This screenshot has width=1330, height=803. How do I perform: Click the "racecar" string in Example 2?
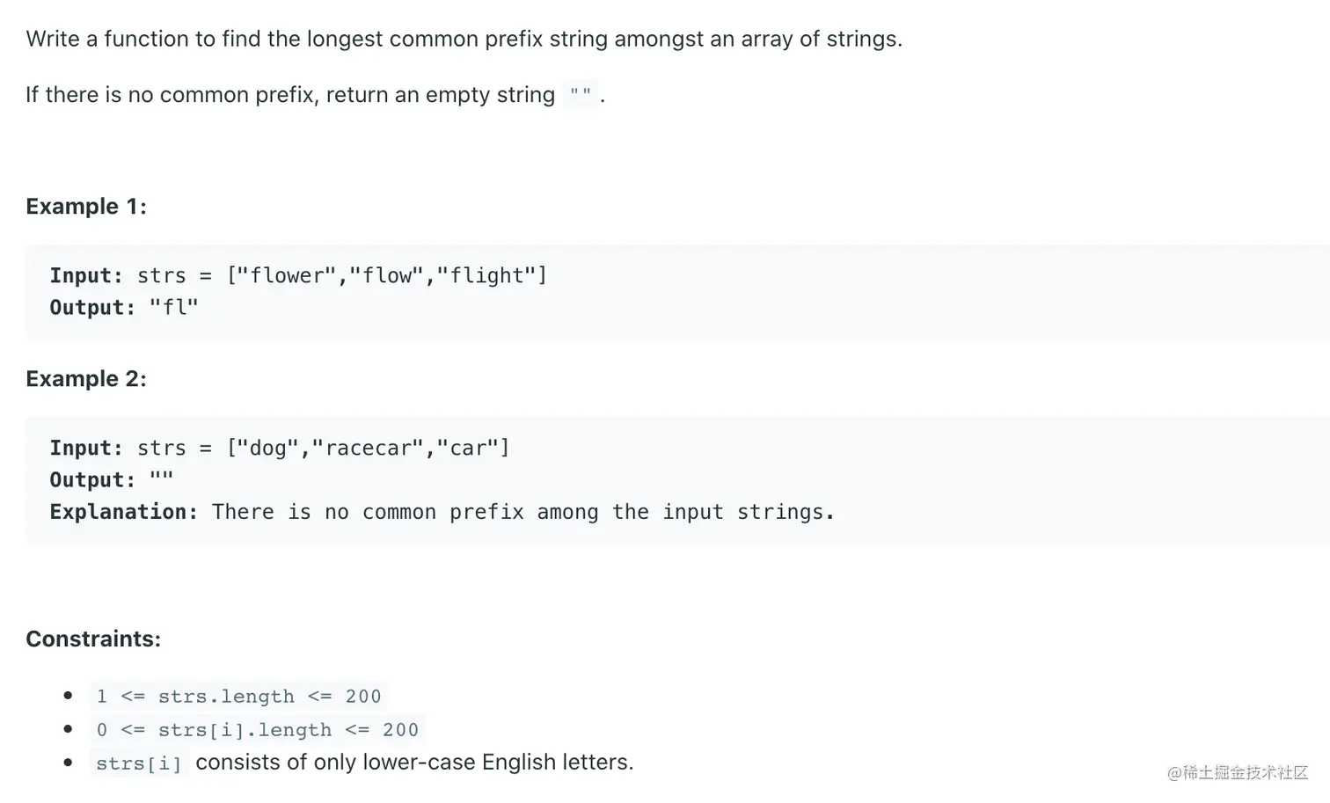point(368,448)
